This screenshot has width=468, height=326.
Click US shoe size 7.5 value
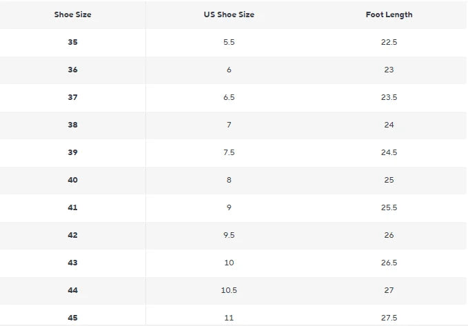229,152
